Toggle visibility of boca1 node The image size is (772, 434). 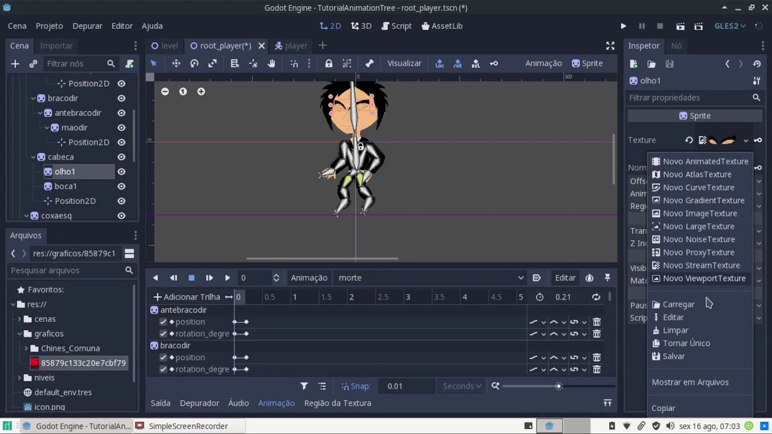pyautogui.click(x=121, y=186)
